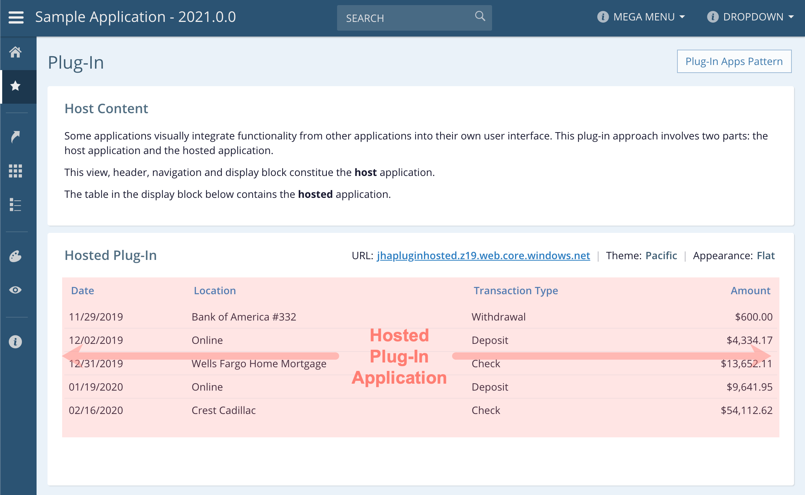Select the star favorites sidebar icon

coord(15,86)
